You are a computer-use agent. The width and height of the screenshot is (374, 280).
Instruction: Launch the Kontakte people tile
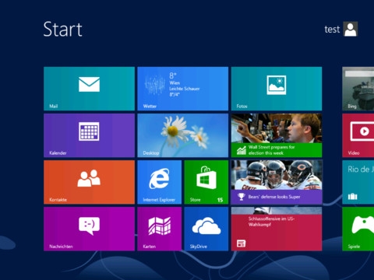point(89,182)
